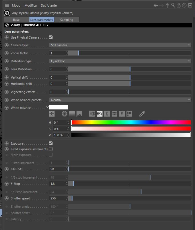195x230 pixels.
Task: Click Zoom factor stepper arrows
Action: [x=67, y=53]
